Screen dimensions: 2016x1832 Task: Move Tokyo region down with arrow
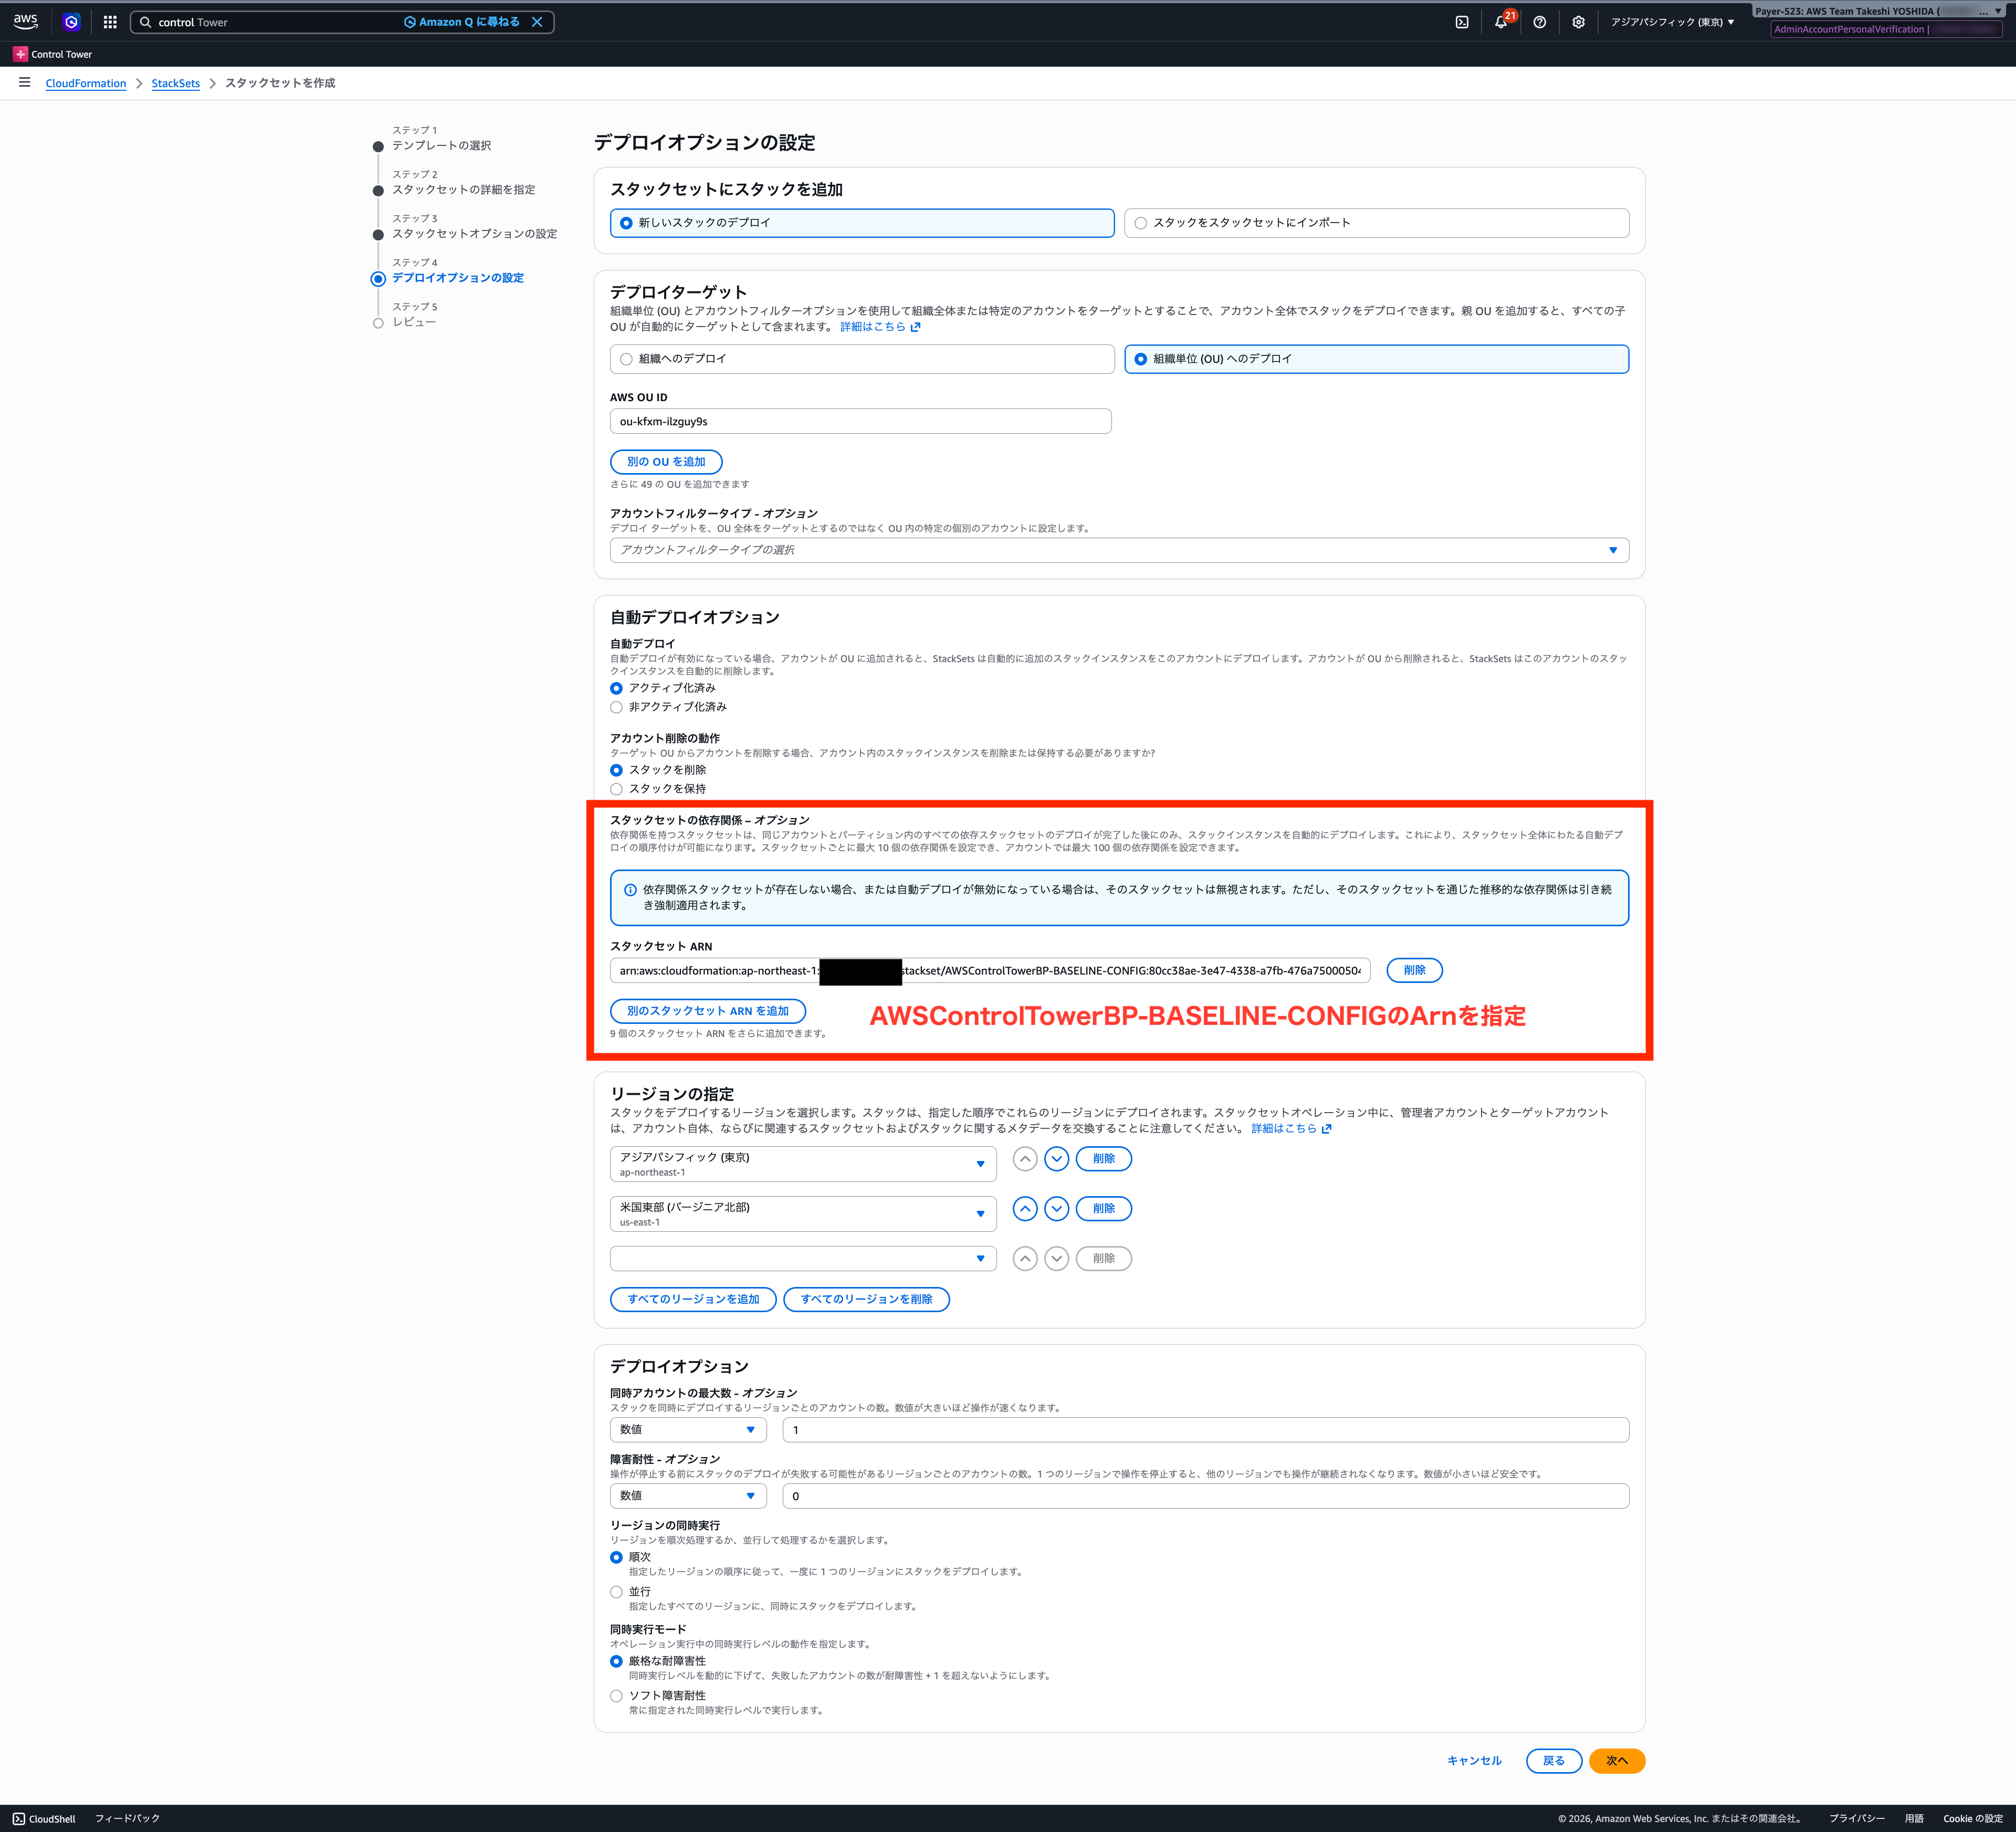point(1057,1159)
